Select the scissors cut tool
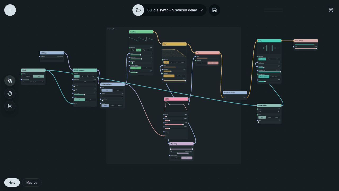339x191 pixels. 10,106
